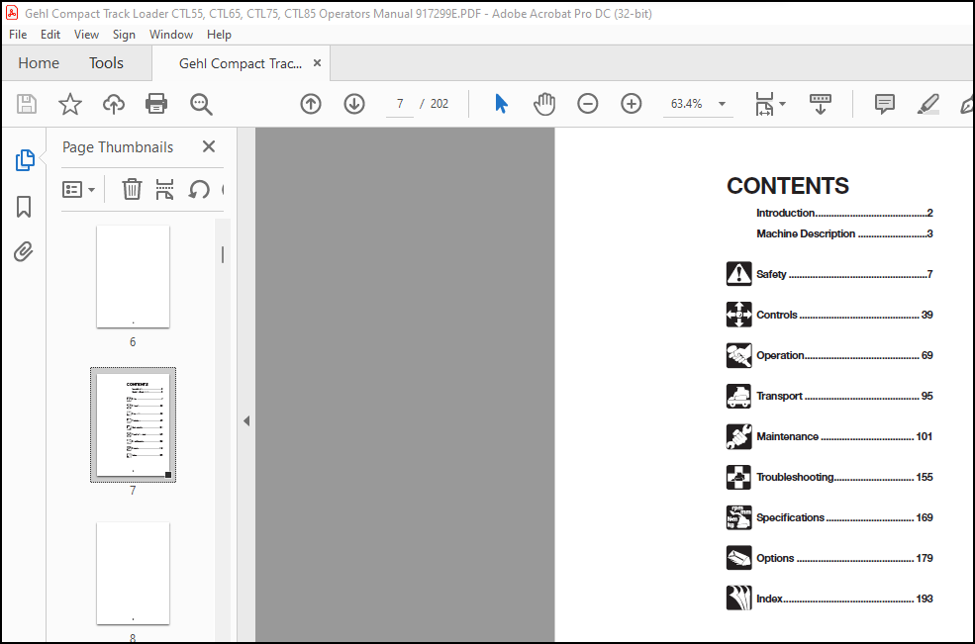
Task: Click the CONTENTS heading text
Action: [788, 186]
